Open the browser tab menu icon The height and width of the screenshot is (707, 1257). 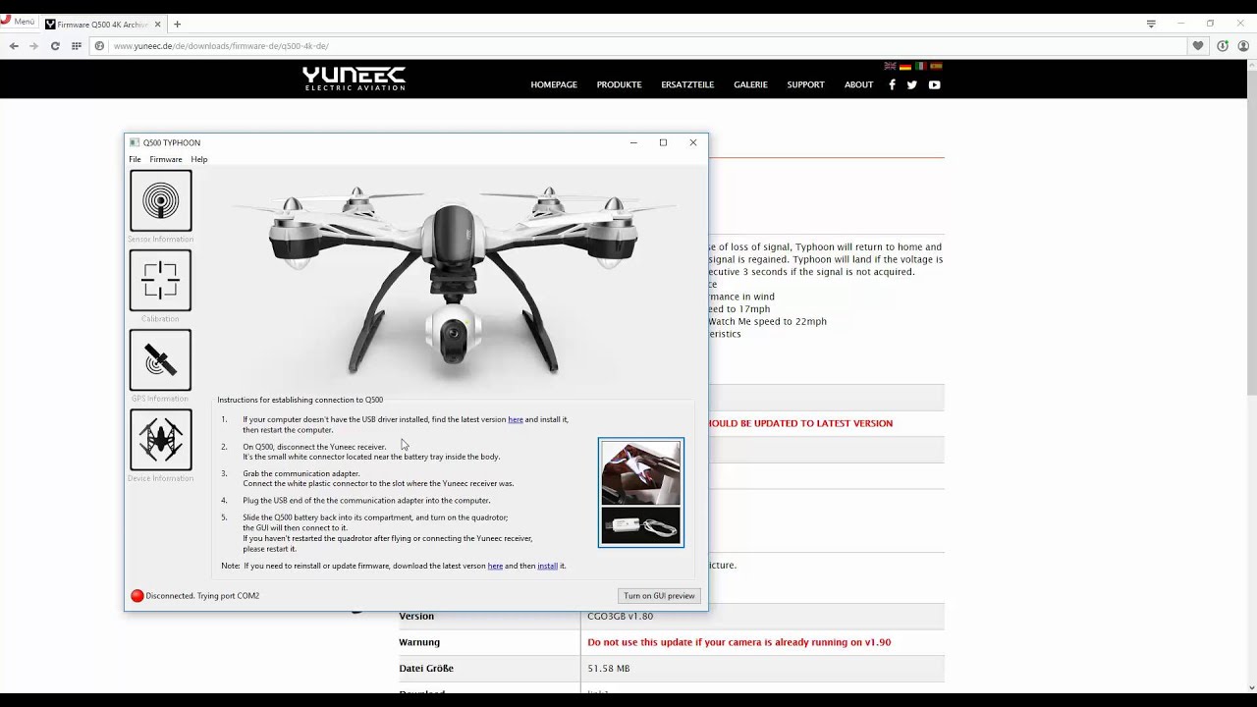(x=1151, y=24)
